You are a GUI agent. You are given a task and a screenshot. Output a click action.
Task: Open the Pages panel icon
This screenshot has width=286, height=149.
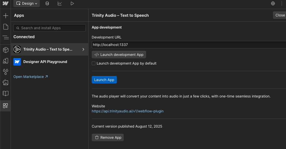pyautogui.click(x=5, y=27)
